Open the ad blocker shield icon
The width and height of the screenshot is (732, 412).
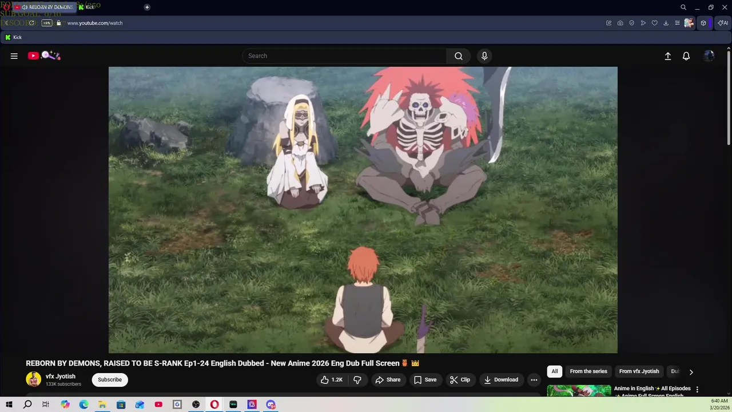(632, 23)
